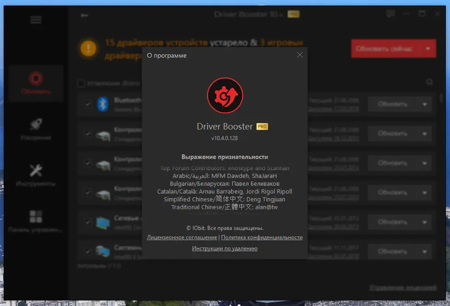Click the green network adapter device icon
The image size is (450, 306).
pyautogui.click(x=102, y=222)
